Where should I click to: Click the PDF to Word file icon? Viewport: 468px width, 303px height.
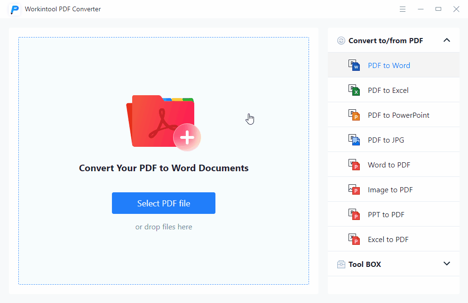[354, 65]
